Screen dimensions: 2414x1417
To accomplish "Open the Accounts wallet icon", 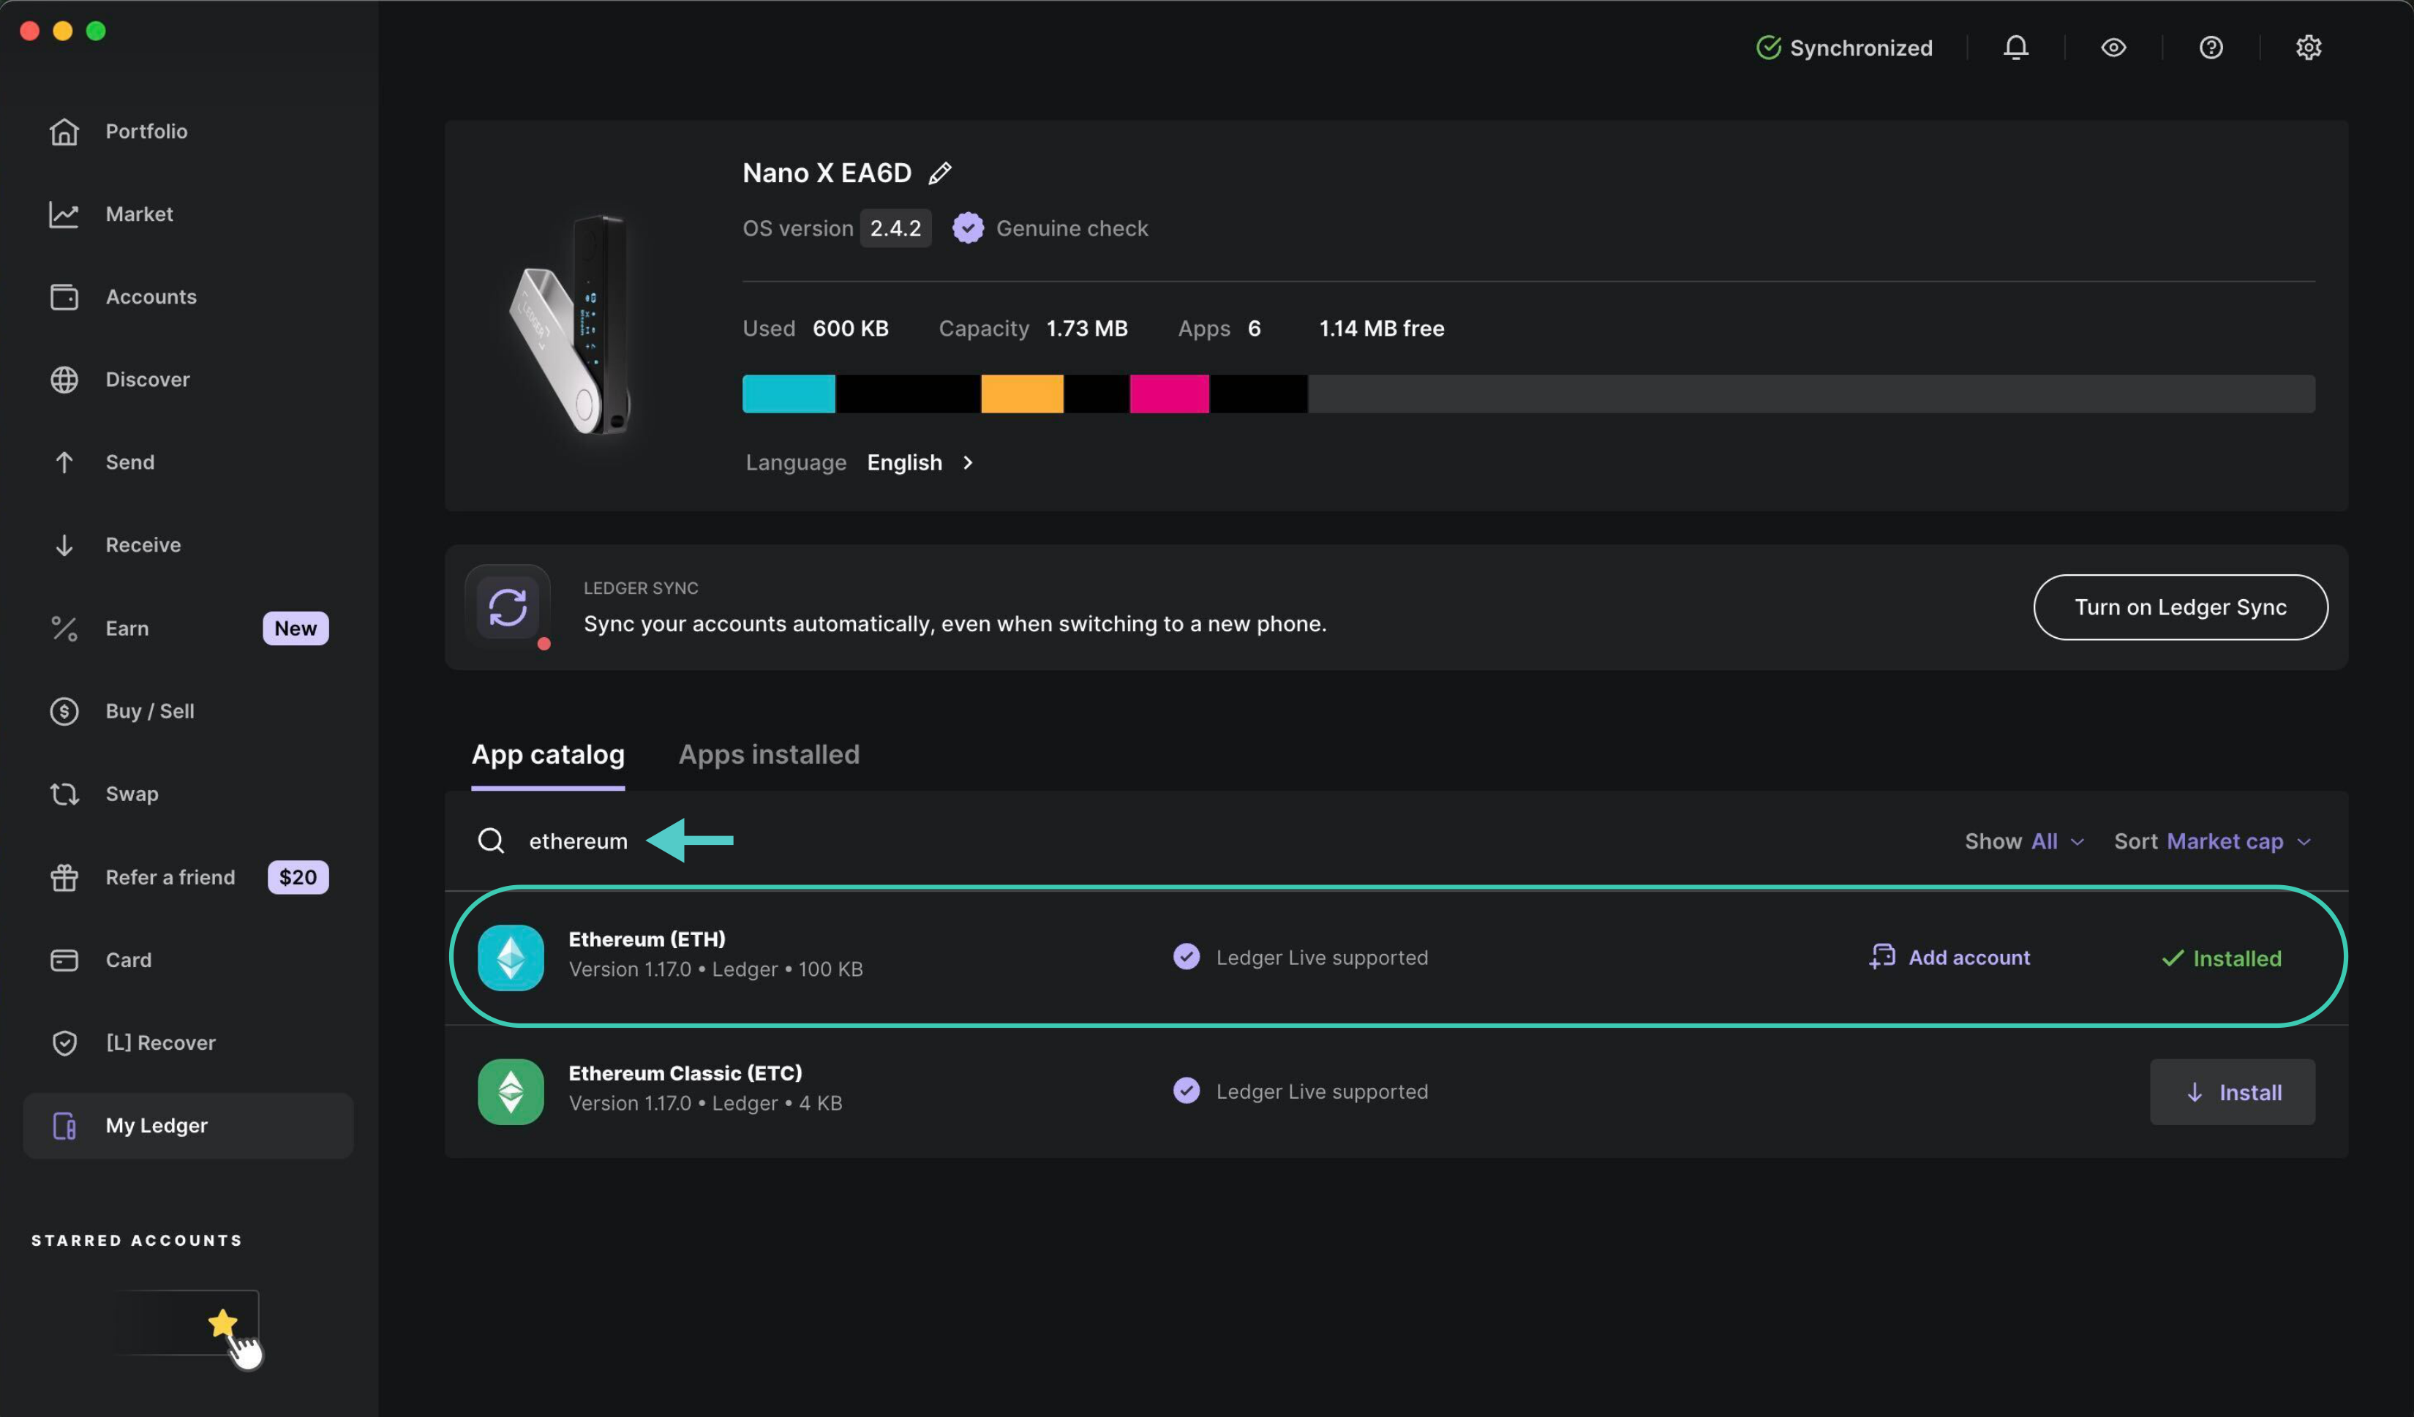I will coord(64,297).
